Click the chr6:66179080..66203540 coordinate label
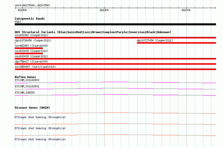This screenshot has height=147, width=223. tap(32, 6)
